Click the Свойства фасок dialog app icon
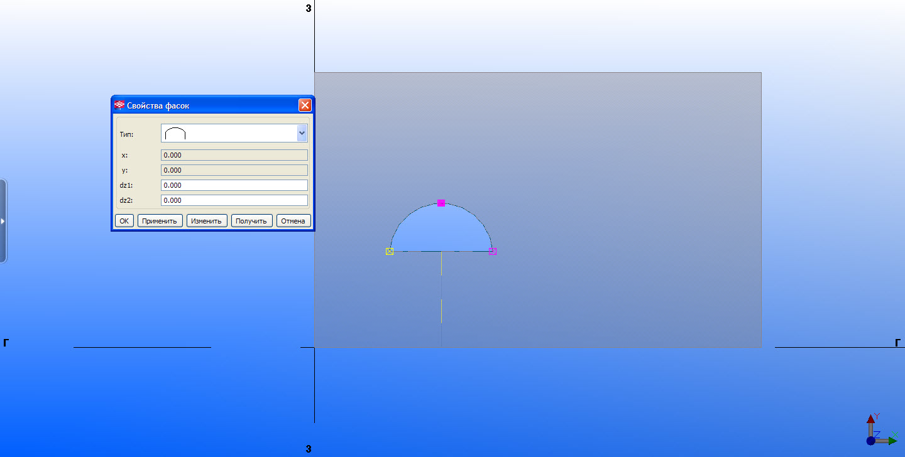The width and height of the screenshot is (905, 457). [119, 105]
